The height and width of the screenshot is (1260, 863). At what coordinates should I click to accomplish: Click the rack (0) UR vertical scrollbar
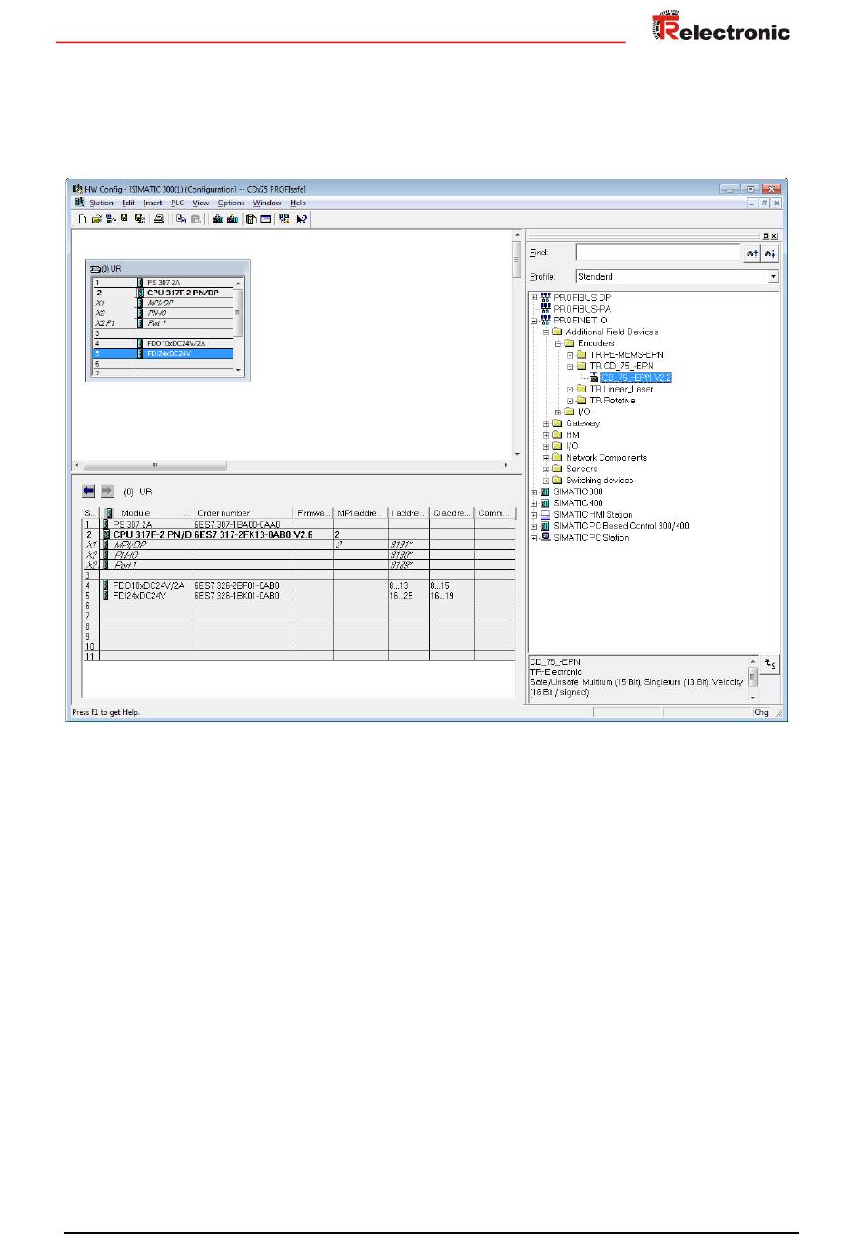pyautogui.click(x=239, y=327)
